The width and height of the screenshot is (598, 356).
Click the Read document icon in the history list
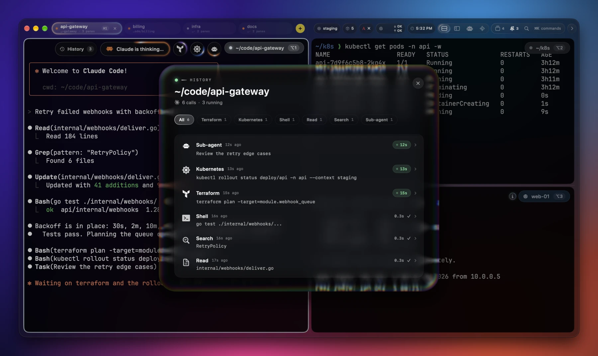pos(186,262)
